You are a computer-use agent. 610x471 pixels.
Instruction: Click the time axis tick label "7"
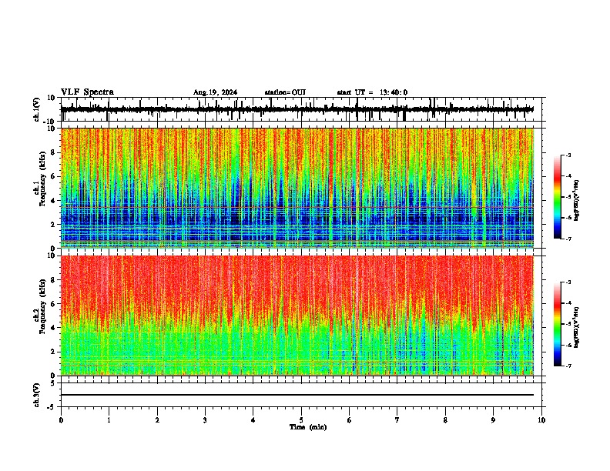coord(397,420)
